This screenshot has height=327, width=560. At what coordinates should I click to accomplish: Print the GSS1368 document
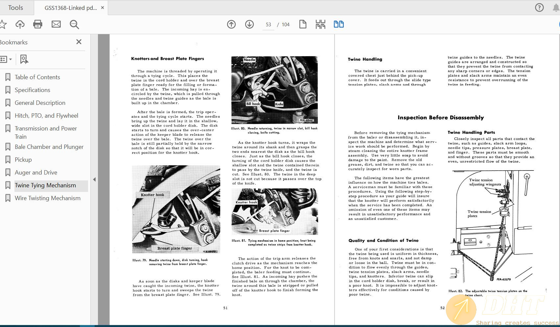37,24
